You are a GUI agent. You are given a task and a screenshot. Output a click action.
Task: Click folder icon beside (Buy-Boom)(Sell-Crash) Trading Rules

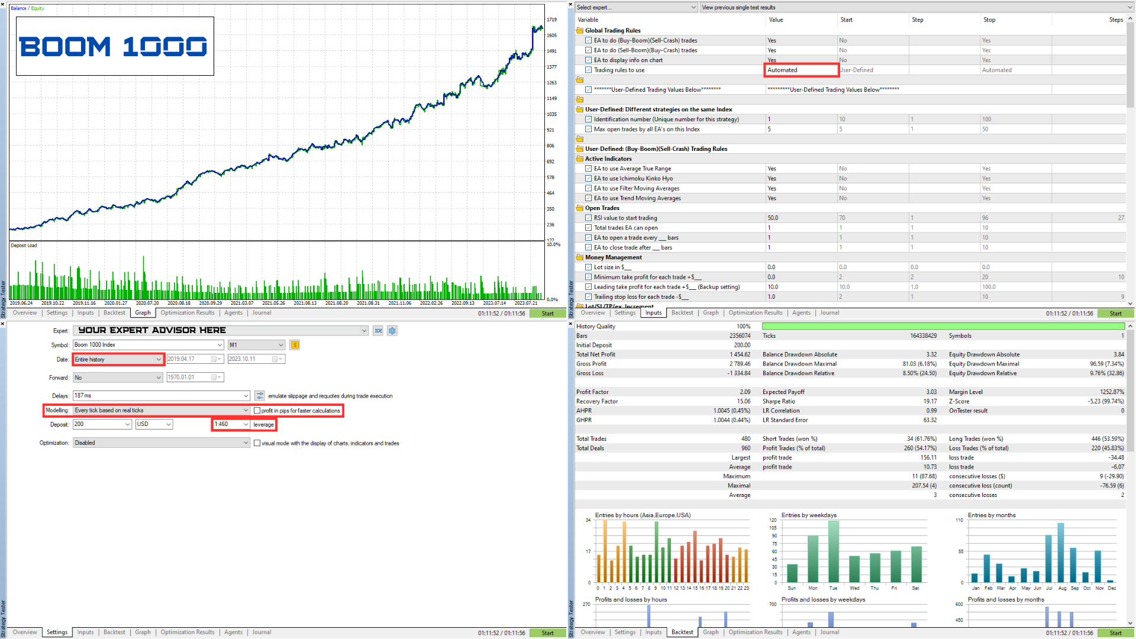[580, 149]
